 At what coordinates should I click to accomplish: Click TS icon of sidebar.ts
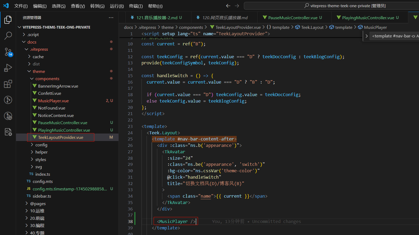click(x=29, y=196)
